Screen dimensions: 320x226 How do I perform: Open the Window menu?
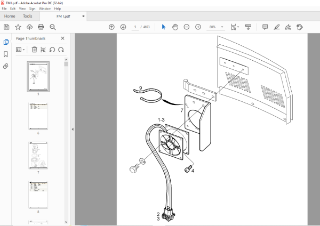coord(45,9)
